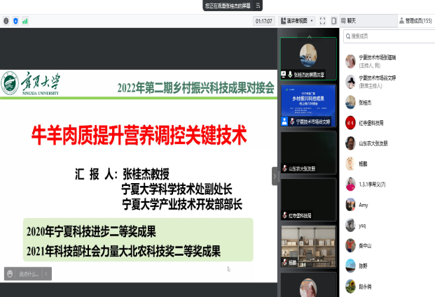This screenshot has height=297, width=435.
Task: Collapse the video strip with side arrow
Action: click(x=275, y=176)
